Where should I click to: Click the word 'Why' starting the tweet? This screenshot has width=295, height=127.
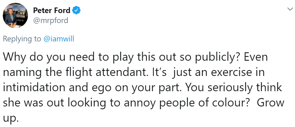tap(14, 57)
